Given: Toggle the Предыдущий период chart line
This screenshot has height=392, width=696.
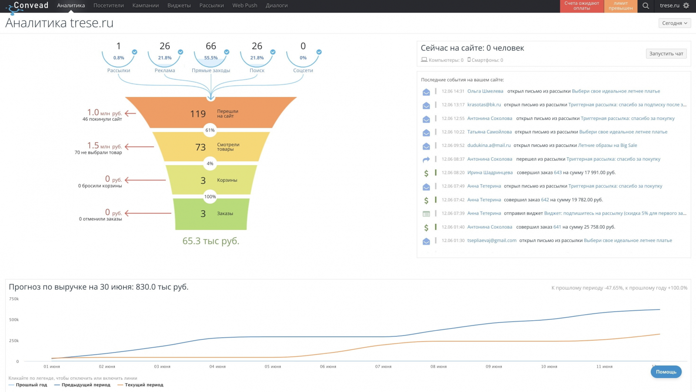Looking at the screenshot, I should (x=83, y=385).
